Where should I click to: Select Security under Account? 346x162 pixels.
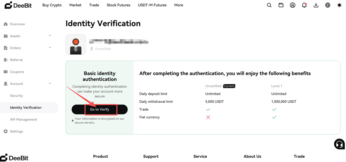coord(16,96)
